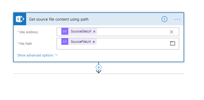Click Show advanced options link
Viewport: 204px width, 100px height.
coord(35,55)
